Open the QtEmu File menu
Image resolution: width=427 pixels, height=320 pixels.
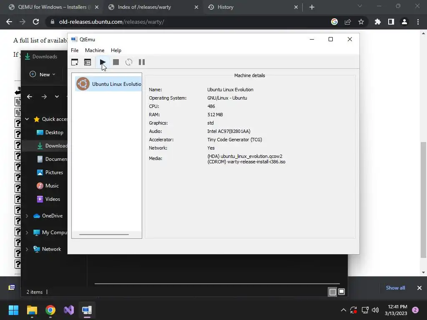tap(75, 50)
